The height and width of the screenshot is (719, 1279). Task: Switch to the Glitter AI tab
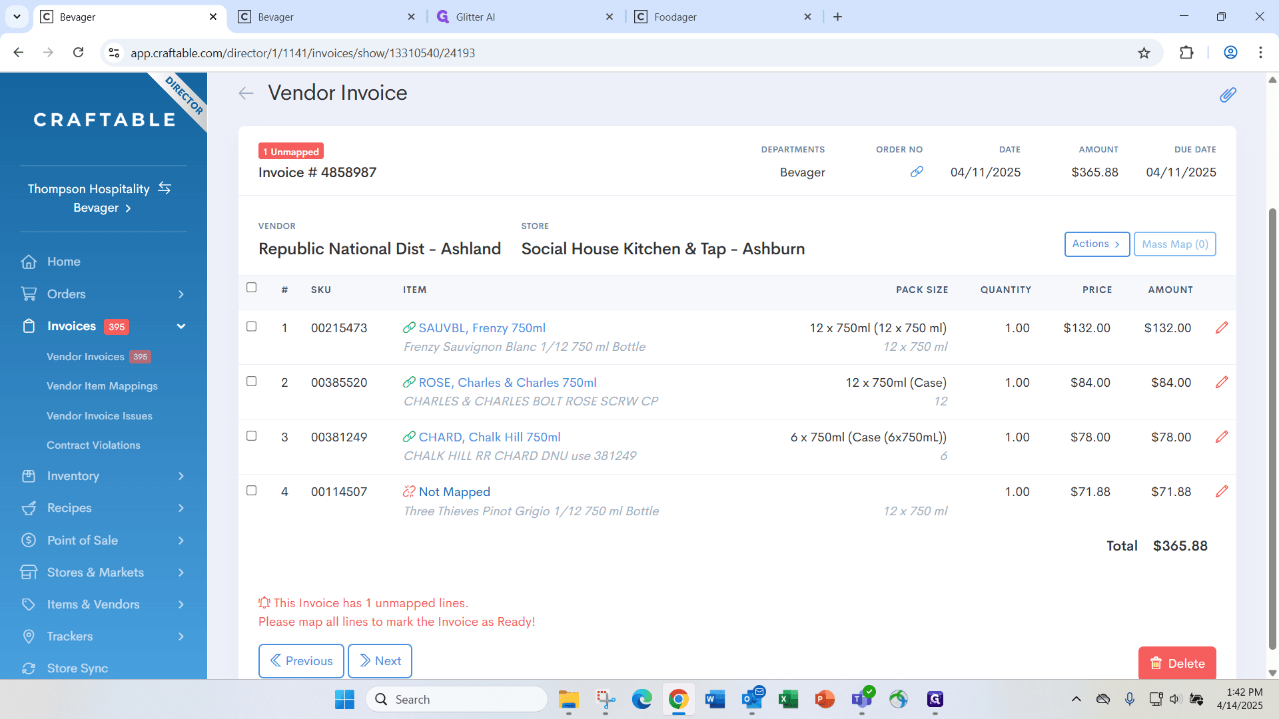524,17
